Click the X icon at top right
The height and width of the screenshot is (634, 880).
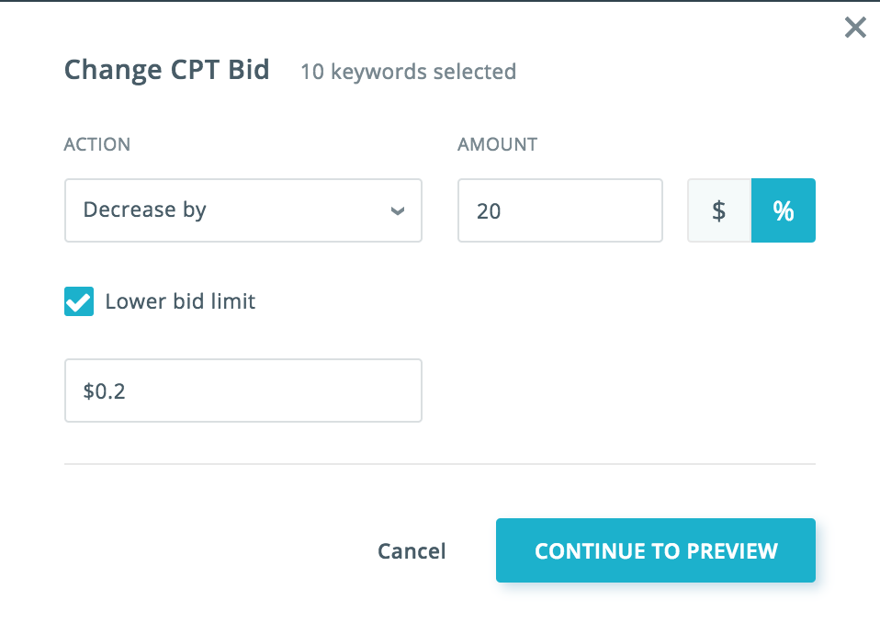click(x=855, y=28)
